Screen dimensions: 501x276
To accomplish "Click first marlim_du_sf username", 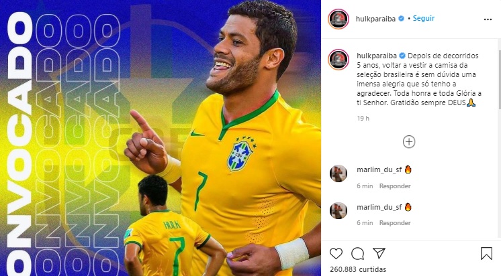I will pyautogui.click(x=379, y=170).
